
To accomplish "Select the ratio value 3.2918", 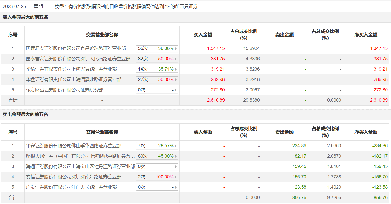I will [x=253, y=79].
